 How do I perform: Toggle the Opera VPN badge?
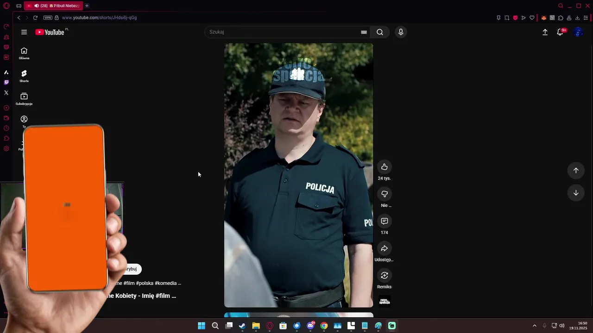[x=48, y=18]
